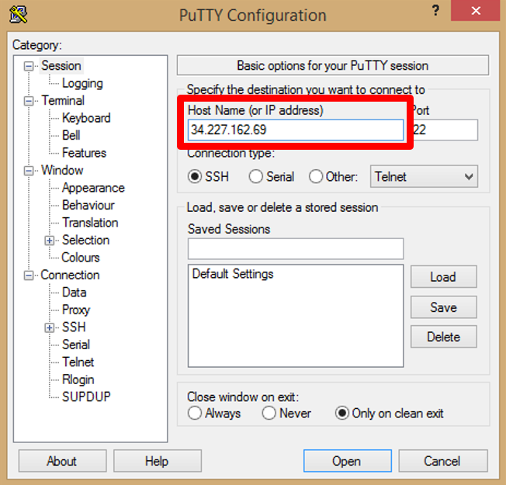This screenshot has height=485, width=506.
Task: Choose the Serial connection type
Action: pyautogui.click(x=256, y=177)
